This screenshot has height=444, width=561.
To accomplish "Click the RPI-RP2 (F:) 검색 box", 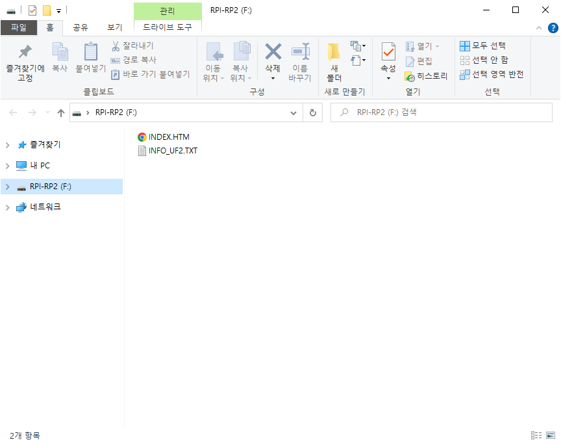I will pyautogui.click(x=441, y=112).
